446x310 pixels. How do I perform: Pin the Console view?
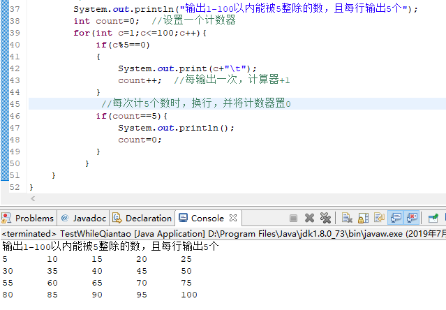pos(433,218)
